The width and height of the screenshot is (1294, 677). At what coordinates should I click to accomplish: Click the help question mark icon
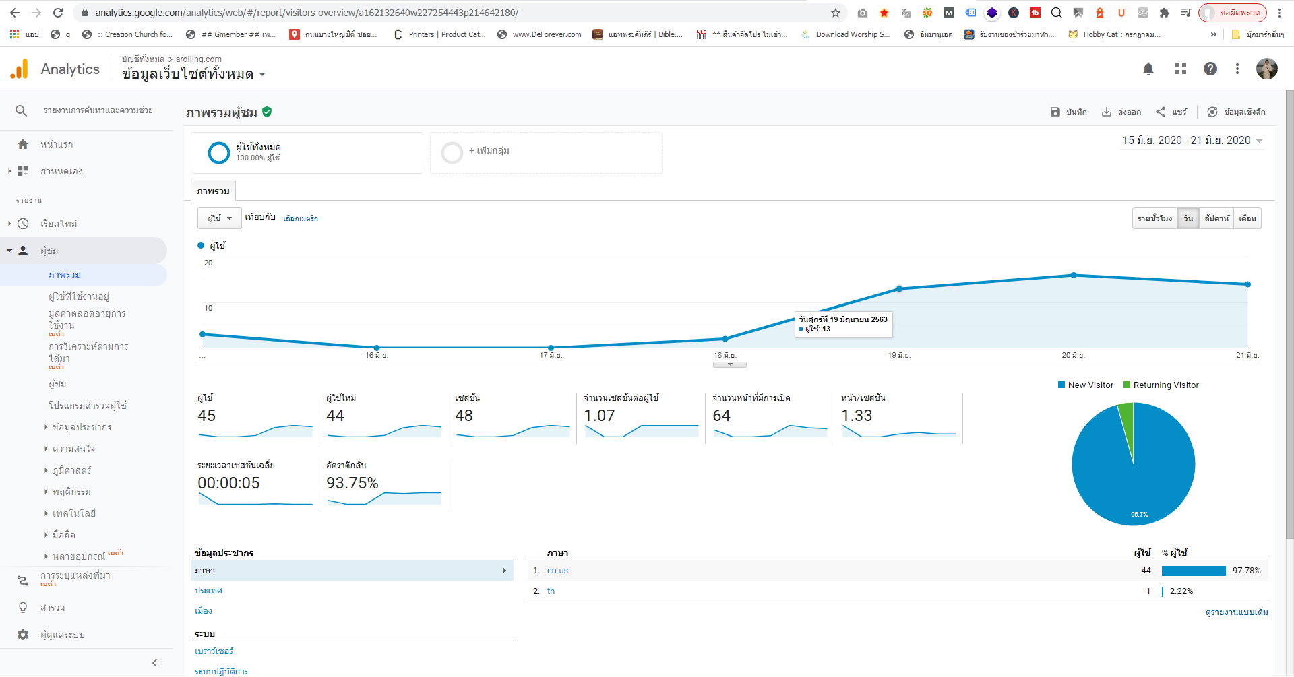tap(1210, 69)
